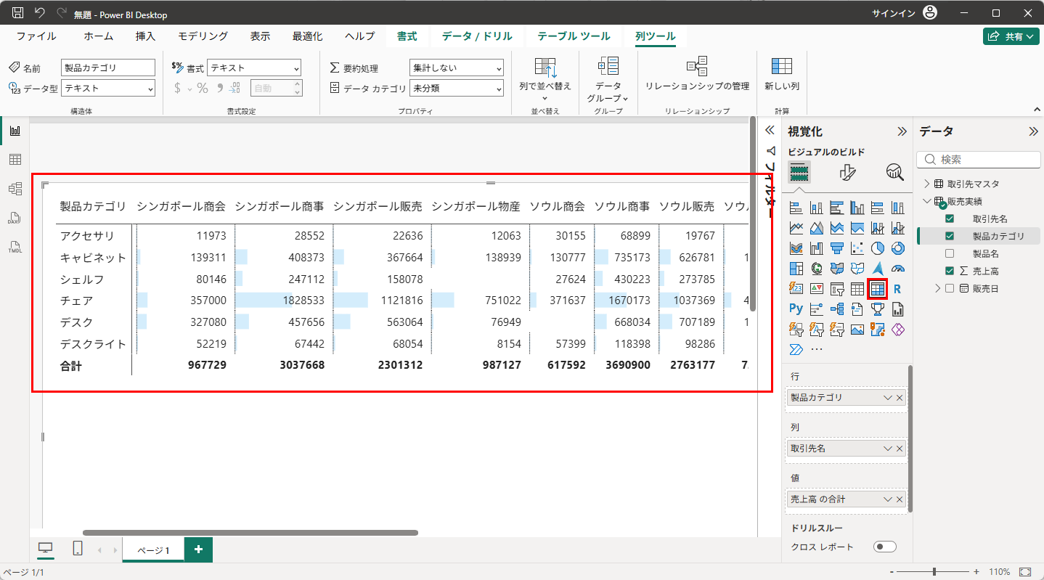
Task: Open 売上高 の合計 value field dropdown arrow
Action: [887, 499]
